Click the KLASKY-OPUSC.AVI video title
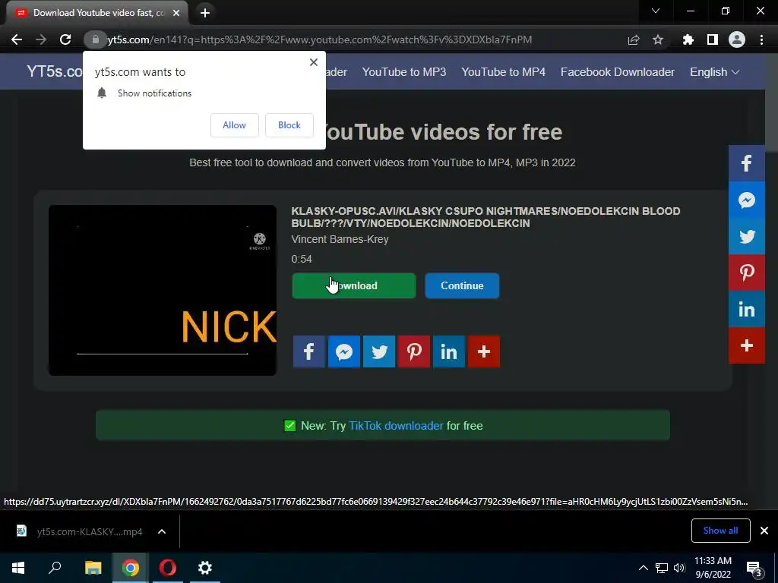 coord(485,217)
